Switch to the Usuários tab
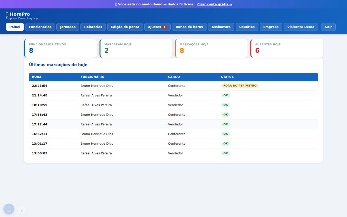 247,27
